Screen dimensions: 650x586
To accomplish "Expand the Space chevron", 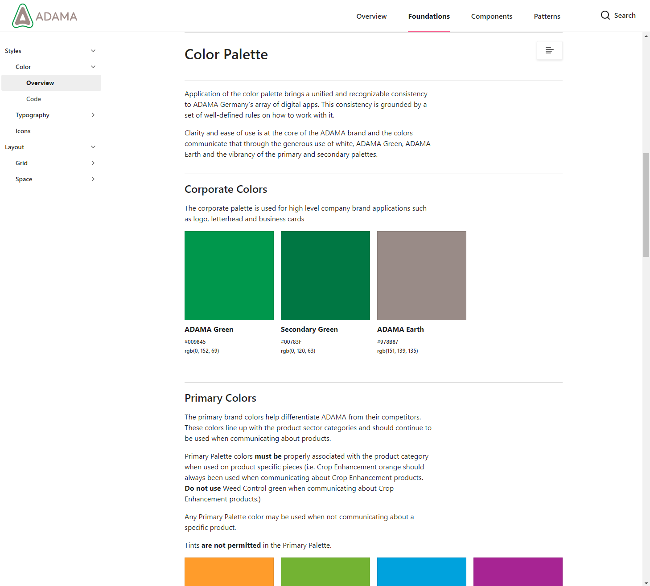I will tap(93, 179).
